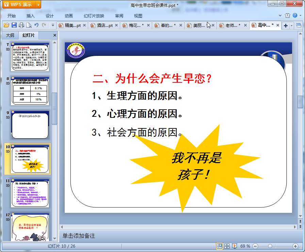Zoom out with the minus button
The width and height of the screenshot is (305, 252).
click(255, 246)
